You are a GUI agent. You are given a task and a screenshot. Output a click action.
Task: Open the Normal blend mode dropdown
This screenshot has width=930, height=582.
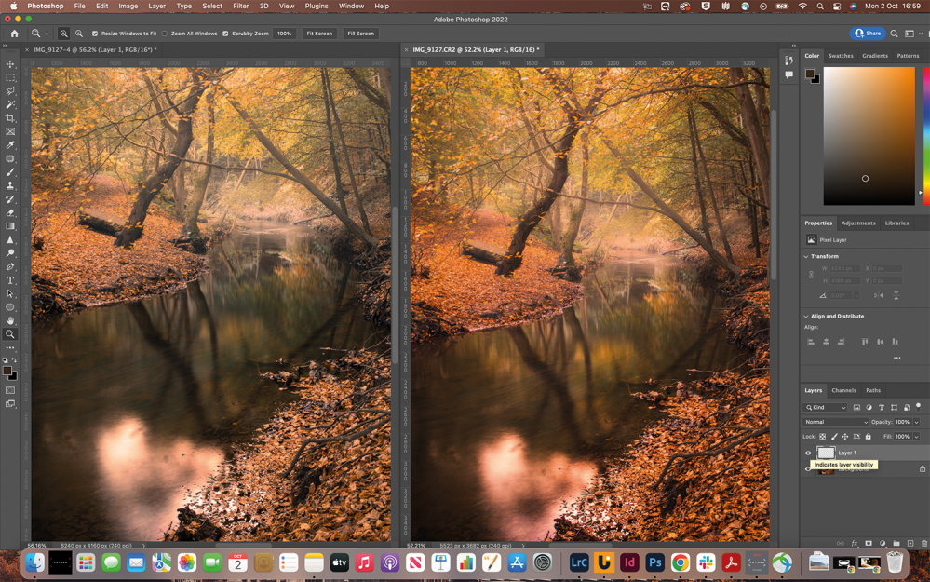(x=836, y=422)
